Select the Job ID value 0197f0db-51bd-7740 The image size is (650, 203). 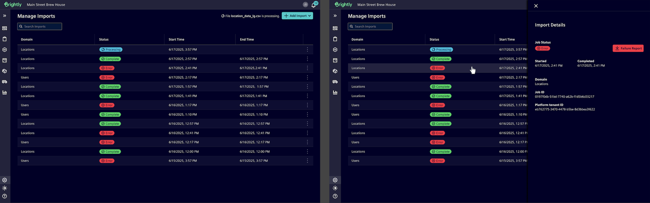tap(564, 97)
